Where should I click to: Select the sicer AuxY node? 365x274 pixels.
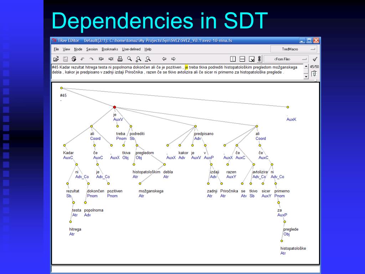(263, 184)
